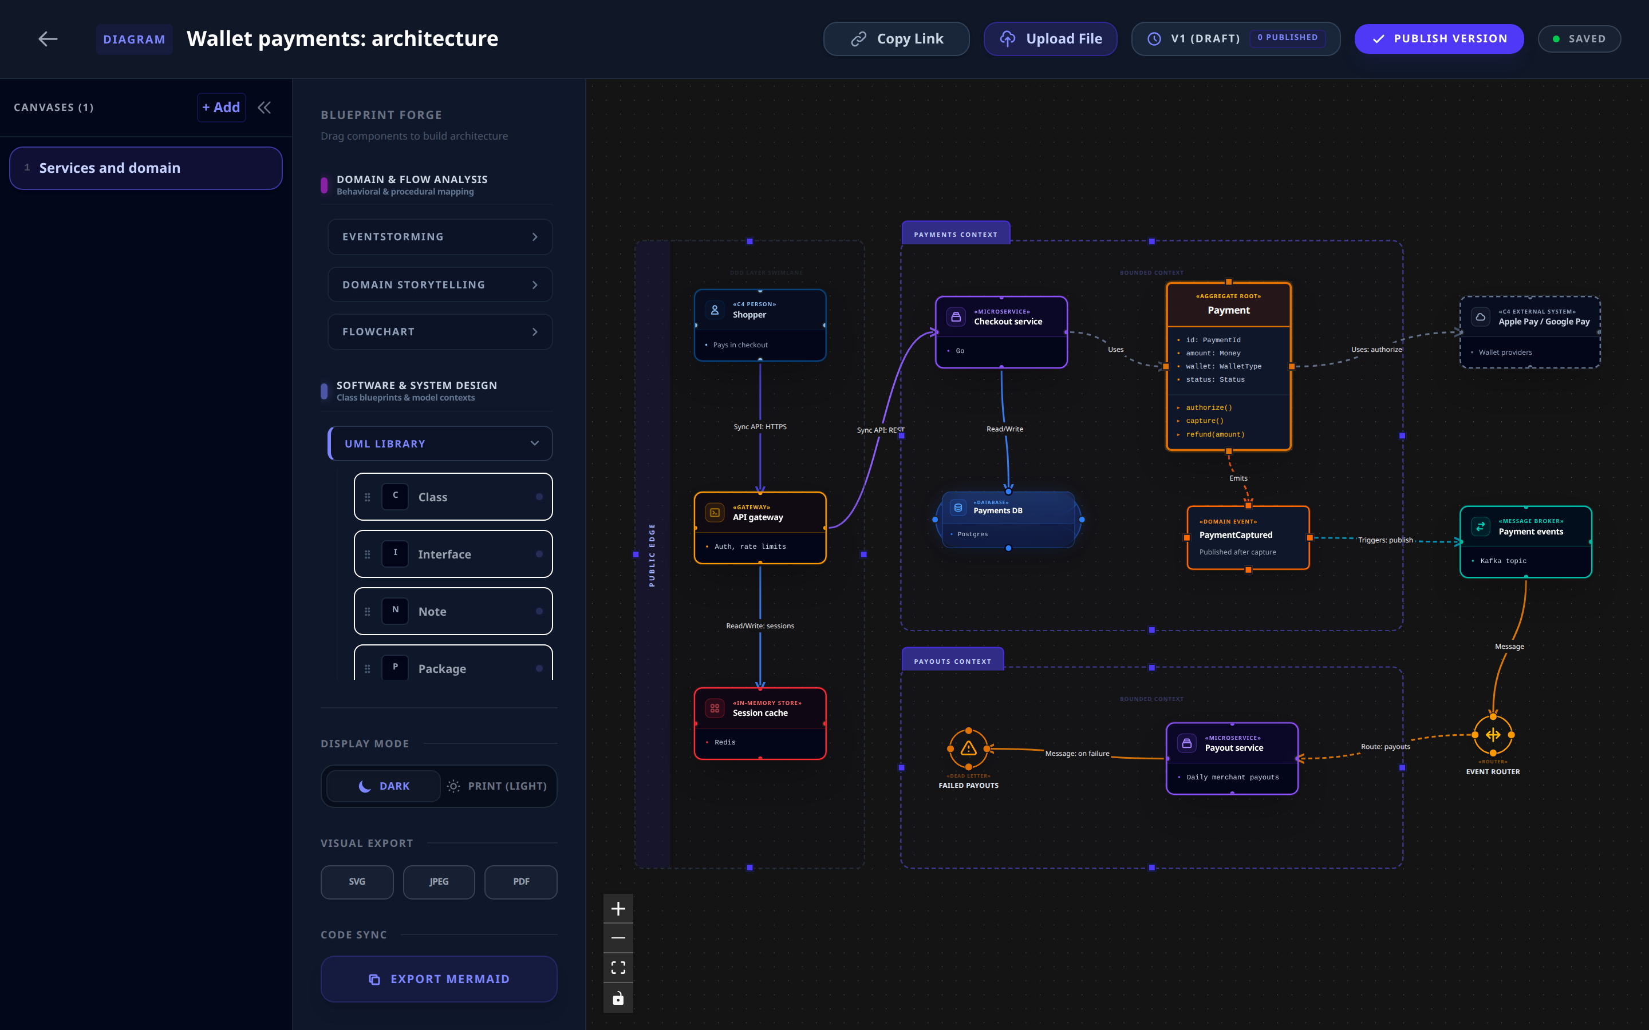Switch display mode to Dark
The height and width of the screenshot is (1030, 1649).
point(384,786)
